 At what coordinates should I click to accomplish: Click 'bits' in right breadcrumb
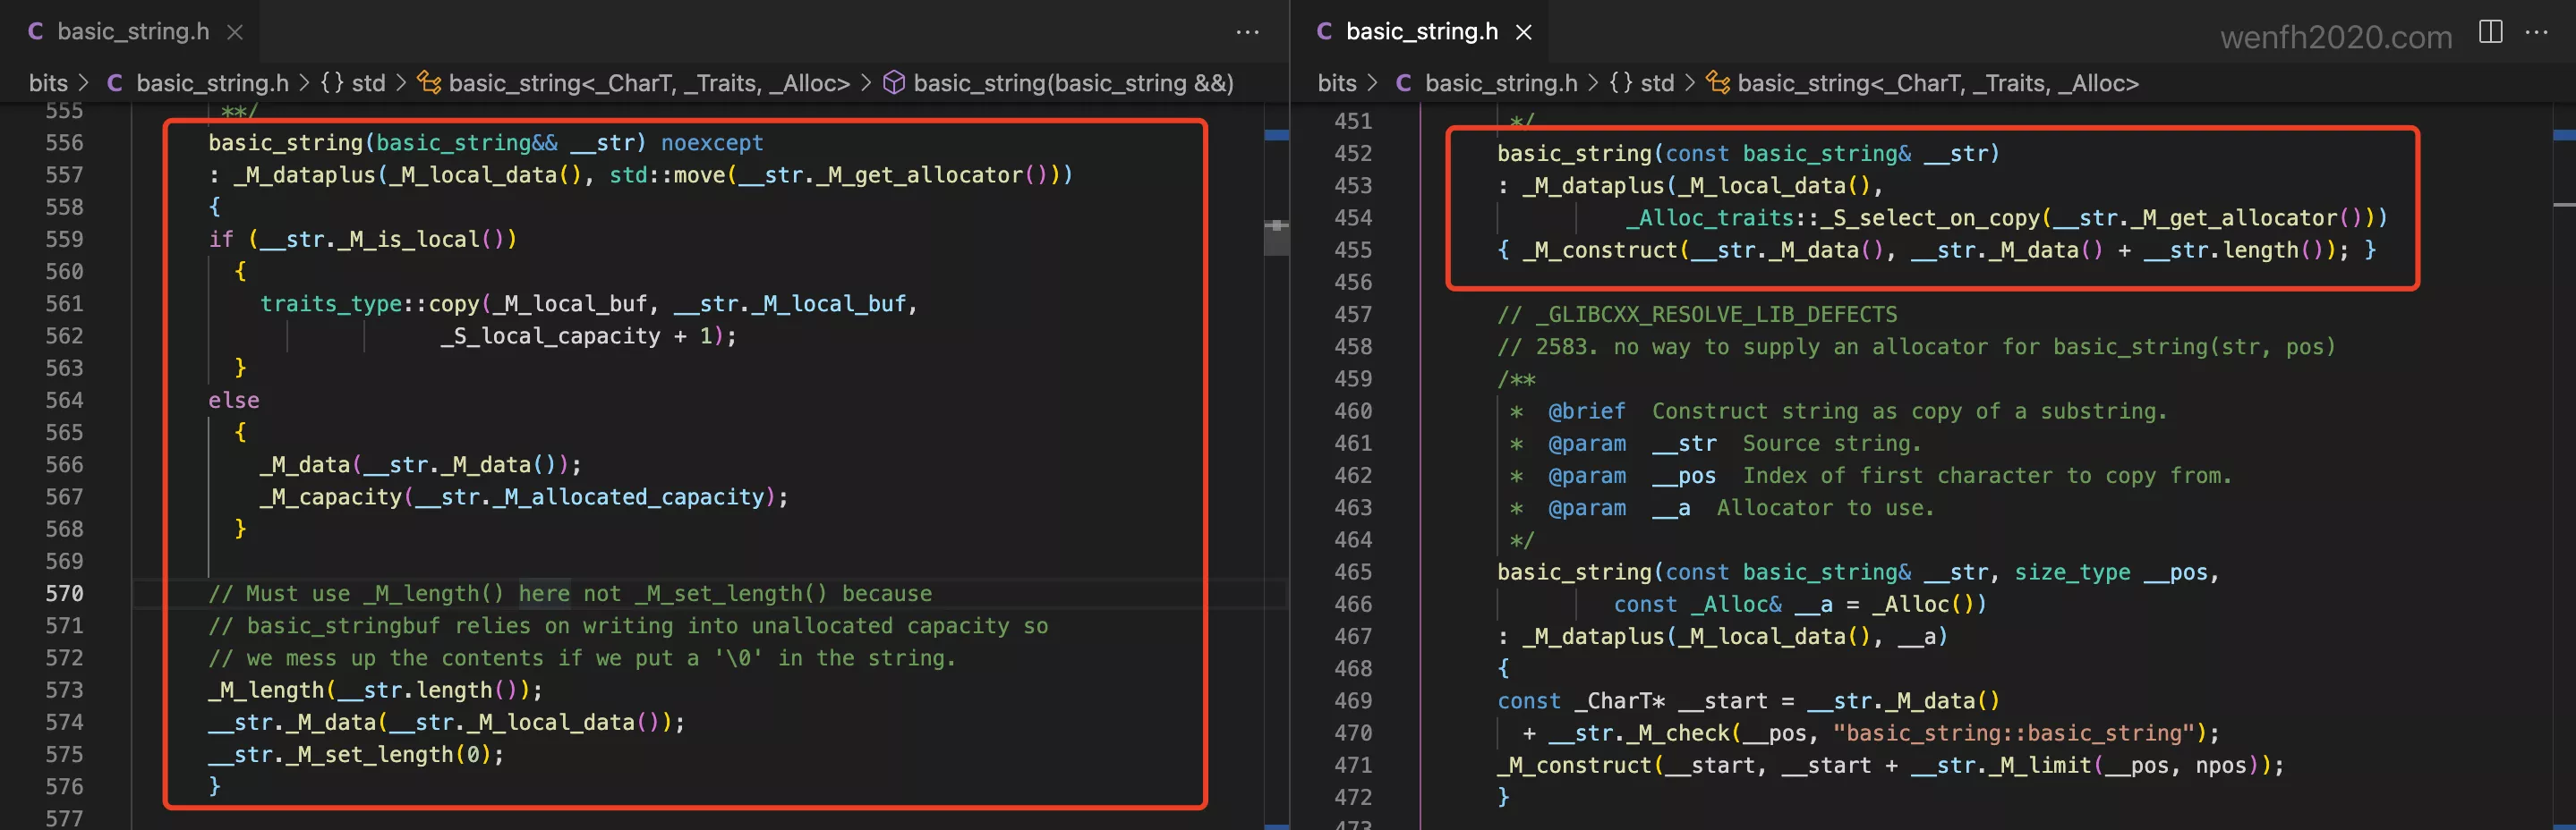click(x=1336, y=83)
